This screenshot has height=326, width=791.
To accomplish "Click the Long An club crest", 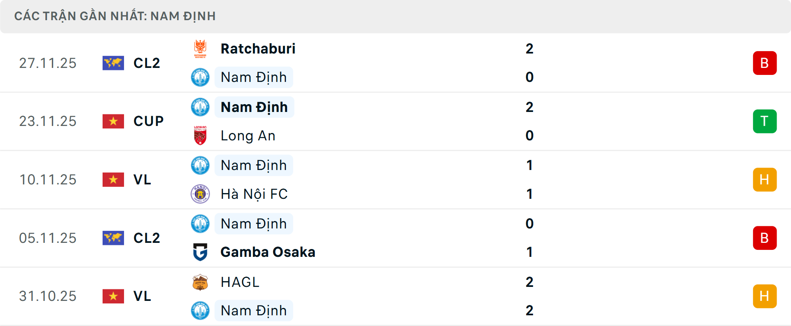I will [x=200, y=135].
